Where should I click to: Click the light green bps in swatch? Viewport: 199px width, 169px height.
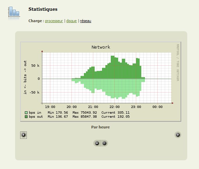pos(26,113)
